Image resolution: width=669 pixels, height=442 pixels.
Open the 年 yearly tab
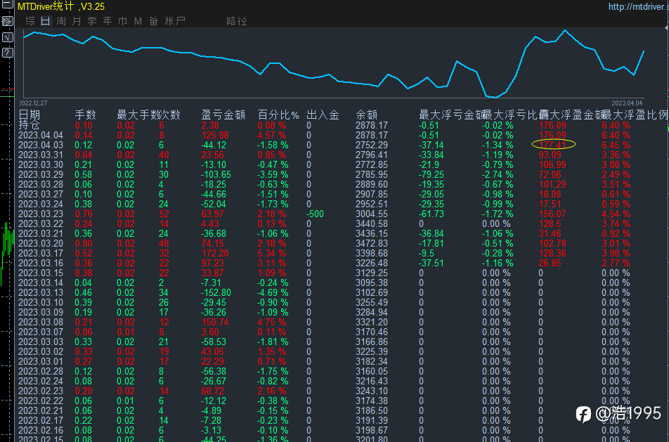(107, 21)
